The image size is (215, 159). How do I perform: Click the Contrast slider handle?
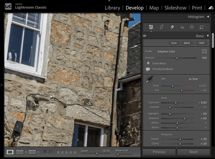click(170, 107)
